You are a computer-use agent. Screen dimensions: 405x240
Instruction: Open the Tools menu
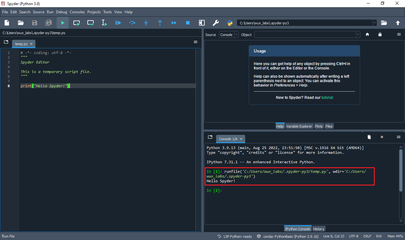point(108,12)
